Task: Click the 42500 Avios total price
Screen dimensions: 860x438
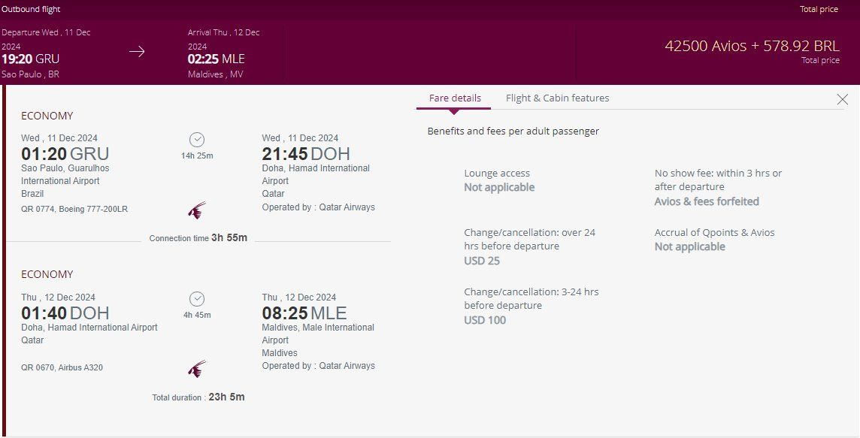Action: (x=752, y=46)
